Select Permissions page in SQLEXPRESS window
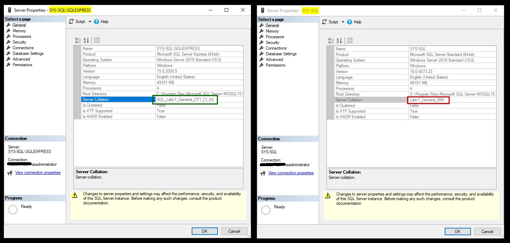 pos(22,65)
